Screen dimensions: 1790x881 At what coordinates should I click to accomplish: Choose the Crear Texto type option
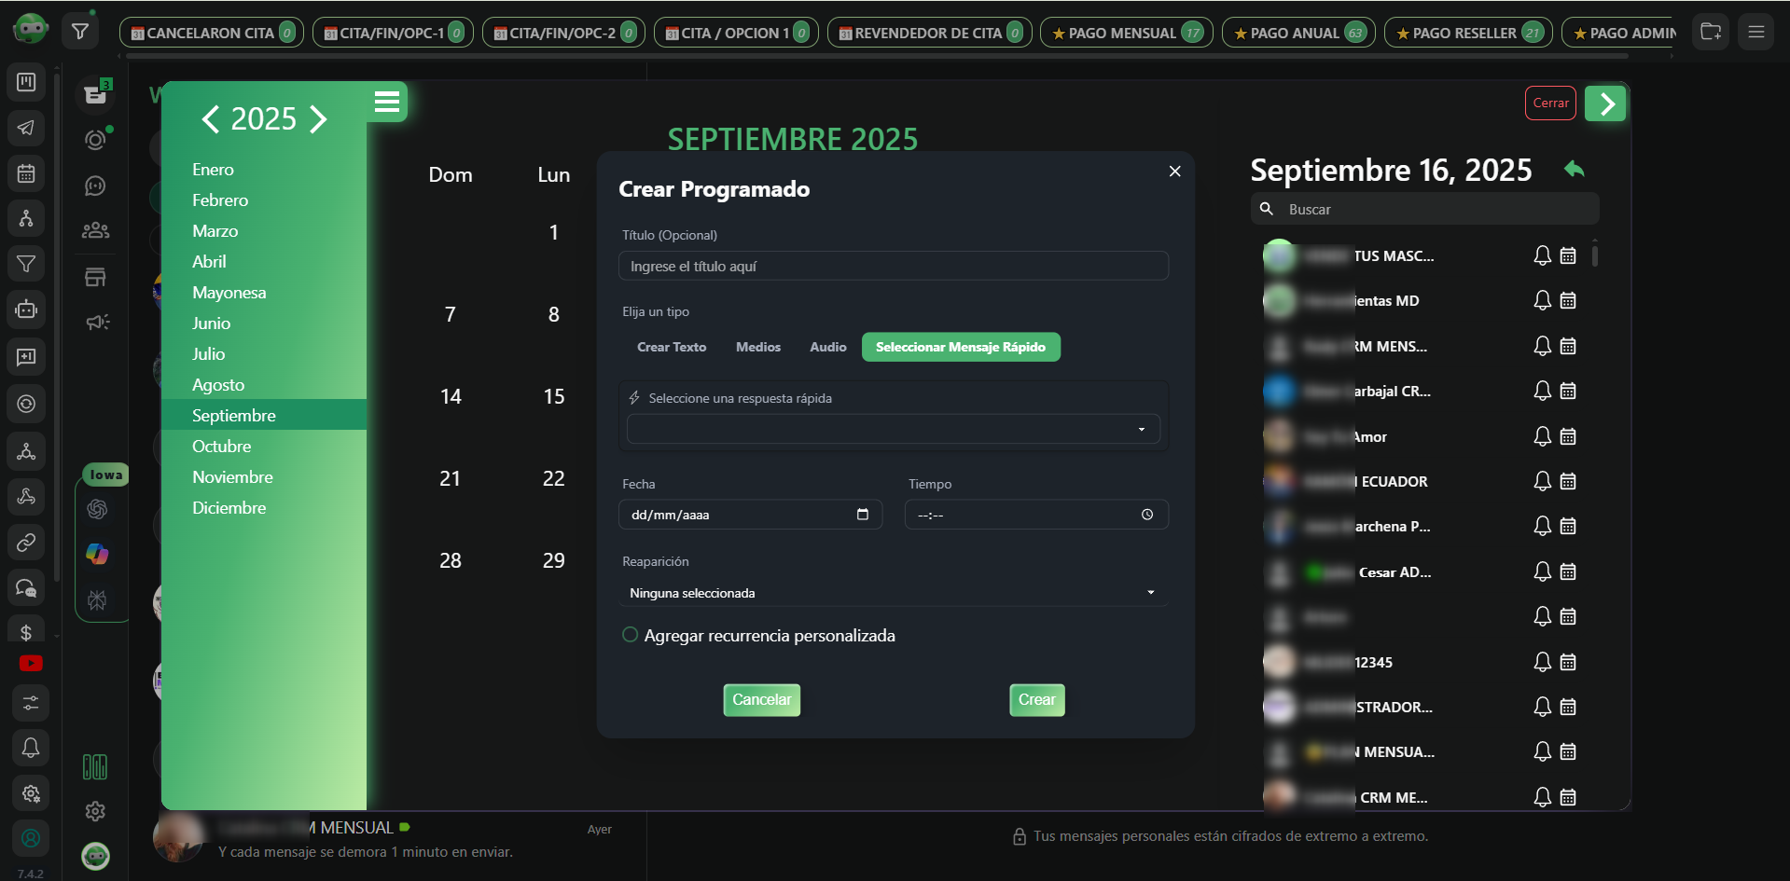671,347
